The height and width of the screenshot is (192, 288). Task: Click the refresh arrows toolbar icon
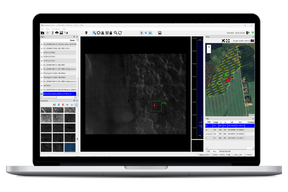point(120,33)
